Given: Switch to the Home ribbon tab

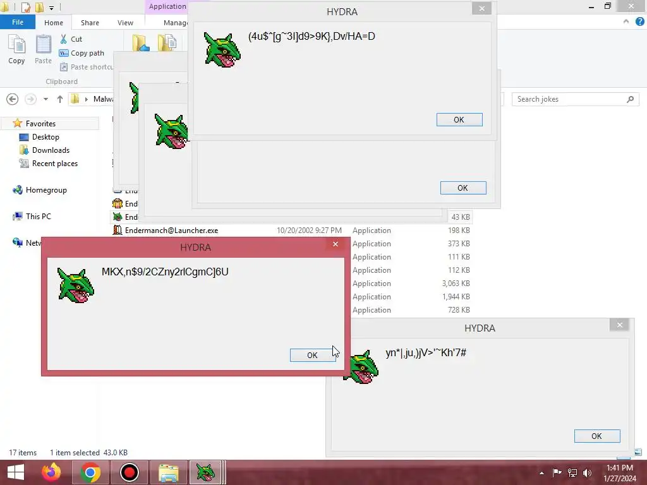Looking at the screenshot, I should (54, 23).
